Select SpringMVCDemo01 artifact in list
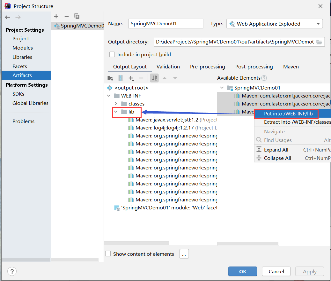 77,26
